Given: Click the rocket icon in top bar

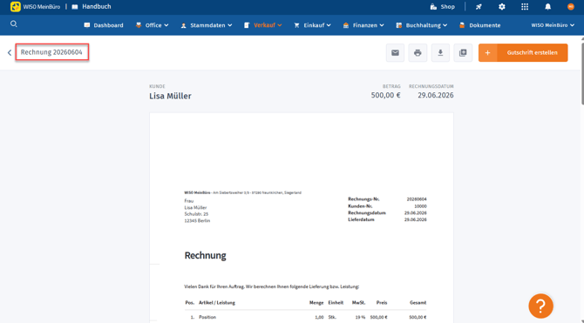Looking at the screenshot, I should (479, 7).
